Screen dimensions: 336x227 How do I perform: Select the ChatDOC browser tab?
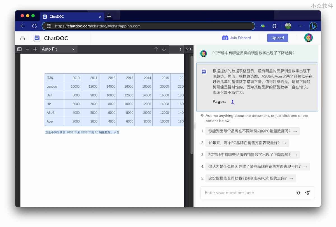tap(70, 17)
